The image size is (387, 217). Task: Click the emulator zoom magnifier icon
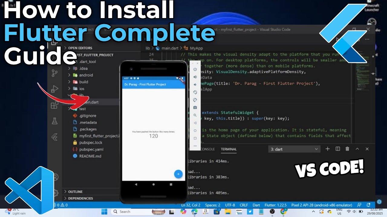pyautogui.click(x=195, y=115)
